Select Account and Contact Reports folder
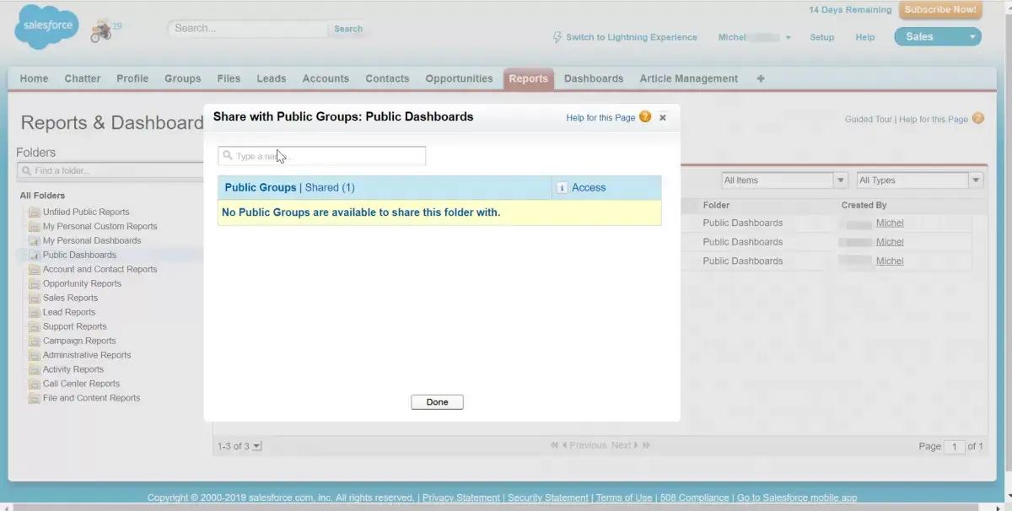Image resolution: width=1012 pixels, height=511 pixels. point(100,270)
